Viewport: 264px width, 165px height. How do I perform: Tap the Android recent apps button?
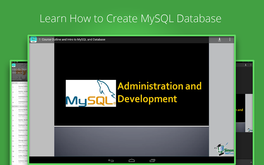pyautogui.click(x=152, y=160)
